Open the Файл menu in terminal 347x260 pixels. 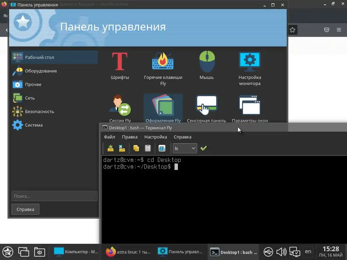[x=109, y=137]
